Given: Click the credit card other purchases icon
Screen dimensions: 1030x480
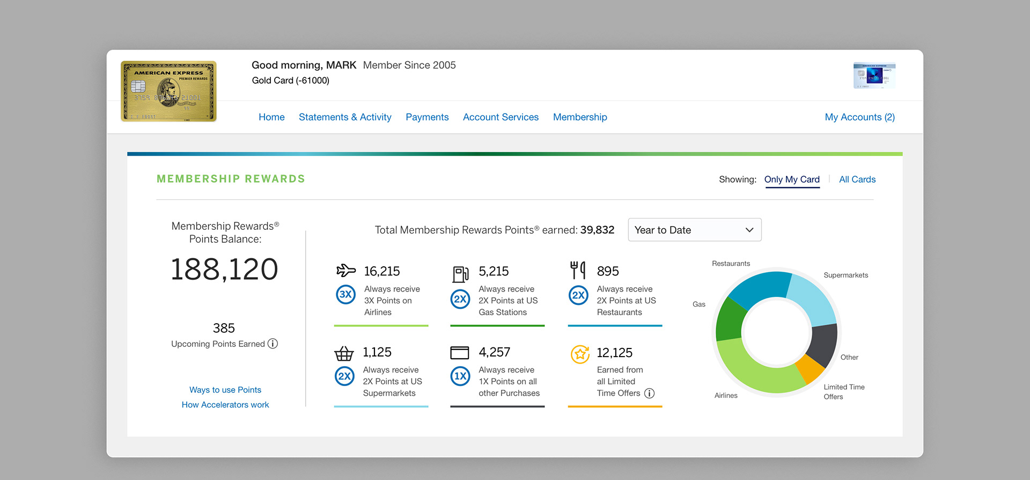Looking at the screenshot, I should pyautogui.click(x=460, y=353).
